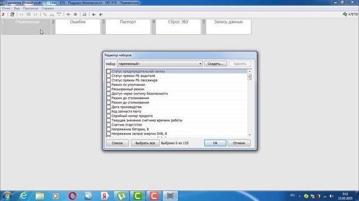
Task: Click the grid toolbar icon between the arrows
Action: (x=29, y=15)
